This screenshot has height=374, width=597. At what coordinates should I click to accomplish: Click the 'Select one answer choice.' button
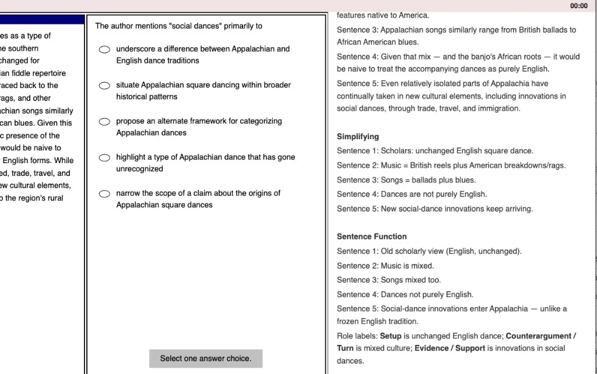pos(206,358)
